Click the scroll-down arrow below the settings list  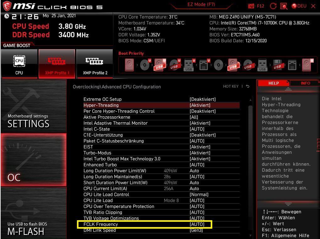(x=250, y=236)
